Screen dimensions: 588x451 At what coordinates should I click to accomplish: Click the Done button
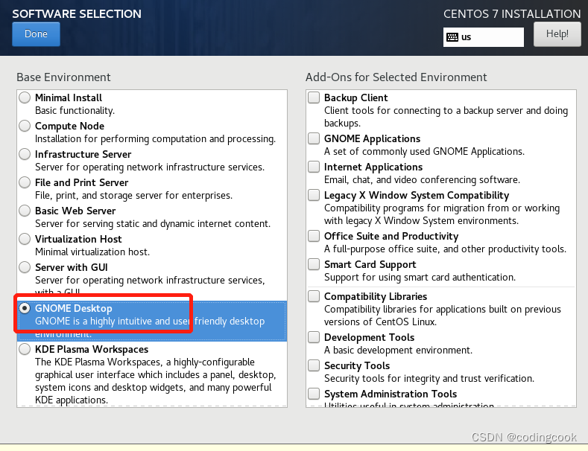point(36,34)
